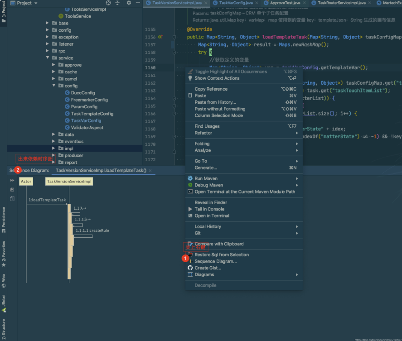Click the locate-in-project crosshair icon
This screenshot has width=402, height=341.
point(108,3)
